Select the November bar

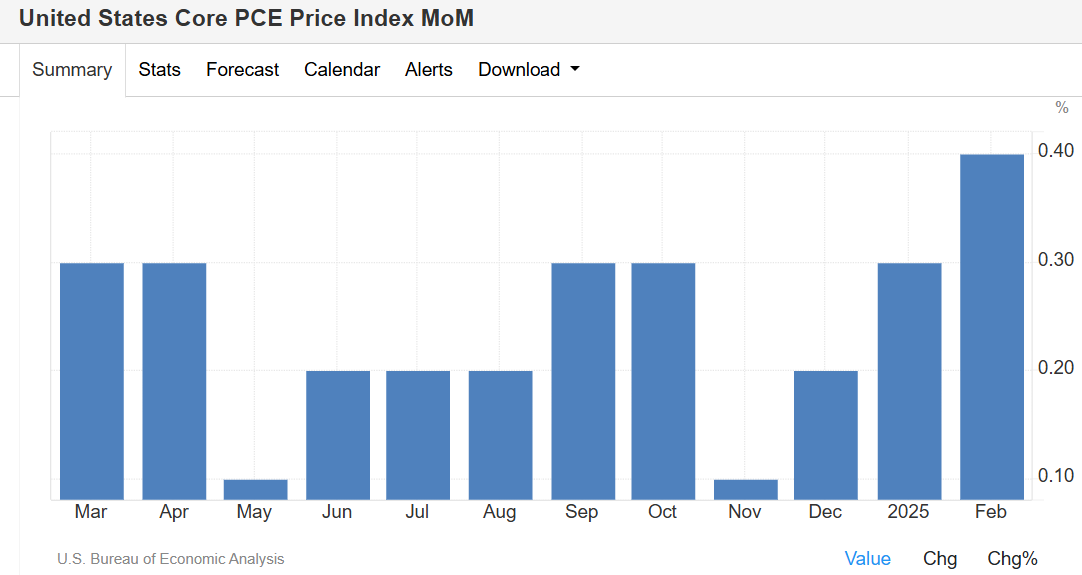(746, 489)
